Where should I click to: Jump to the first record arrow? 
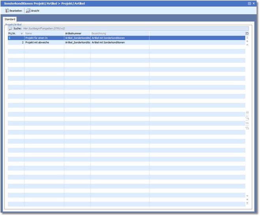pos(247,38)
